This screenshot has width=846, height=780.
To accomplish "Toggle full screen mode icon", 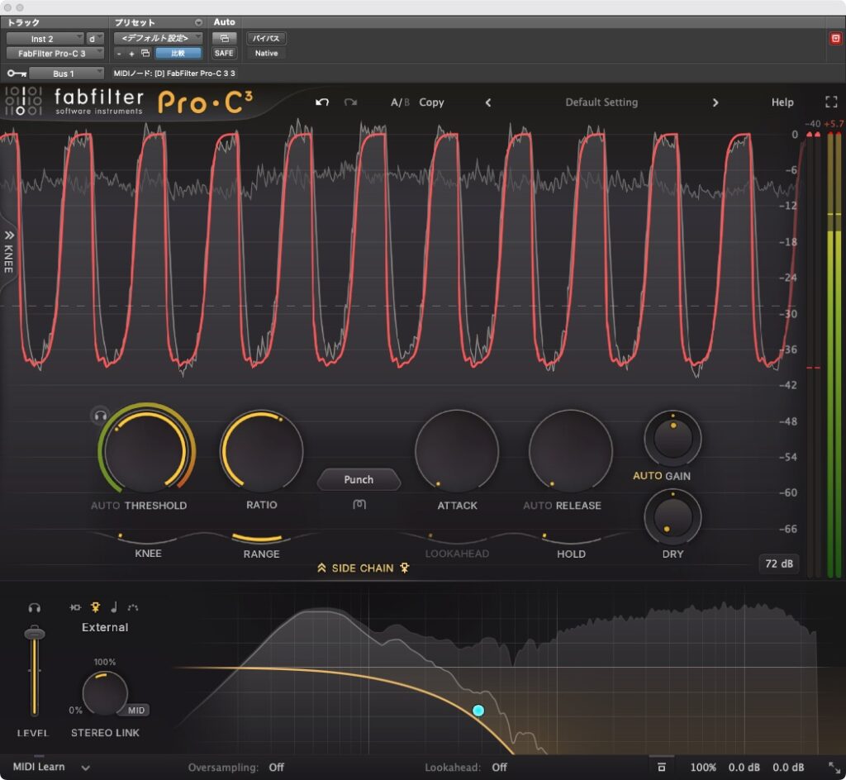I will pos(831,102).
